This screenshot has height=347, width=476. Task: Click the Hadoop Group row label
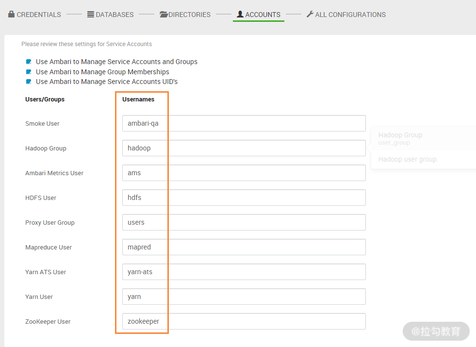tap(46, 149)
